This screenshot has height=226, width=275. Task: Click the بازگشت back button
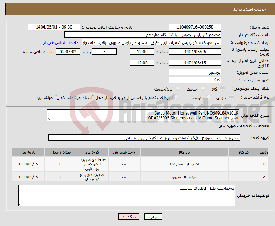click(129, 217)
